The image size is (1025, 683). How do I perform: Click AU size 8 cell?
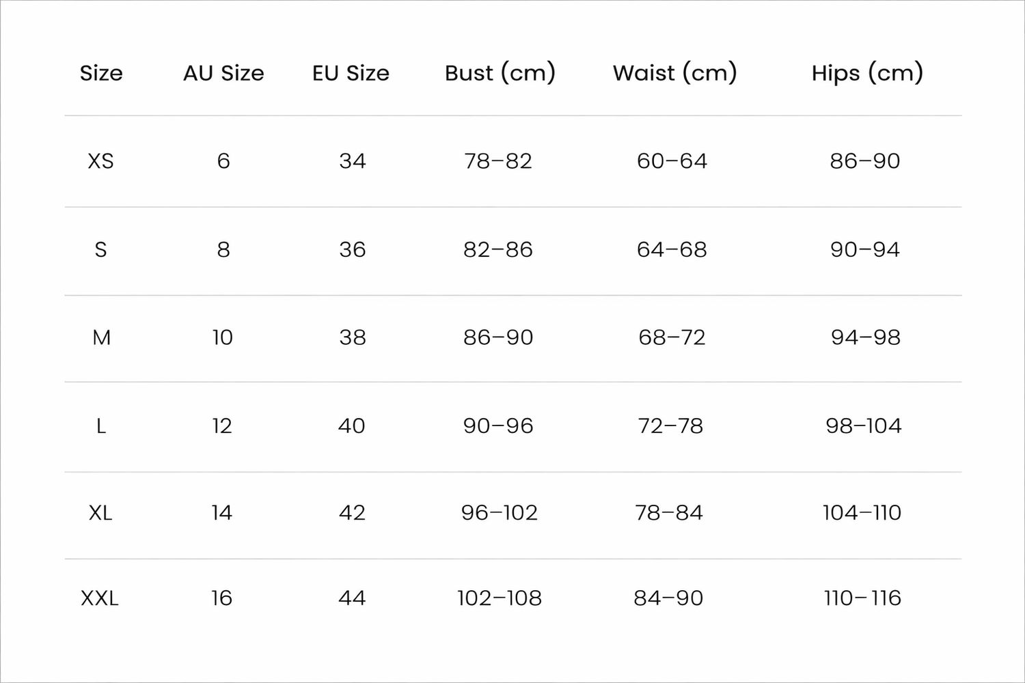[223, 250]
